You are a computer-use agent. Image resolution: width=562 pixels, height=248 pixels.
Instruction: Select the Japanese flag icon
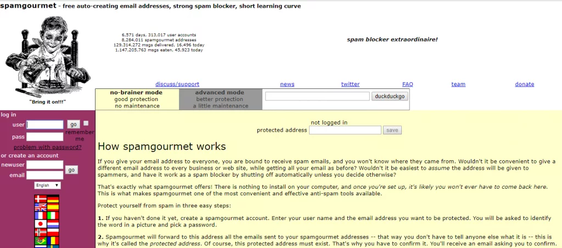pos(41,224)
